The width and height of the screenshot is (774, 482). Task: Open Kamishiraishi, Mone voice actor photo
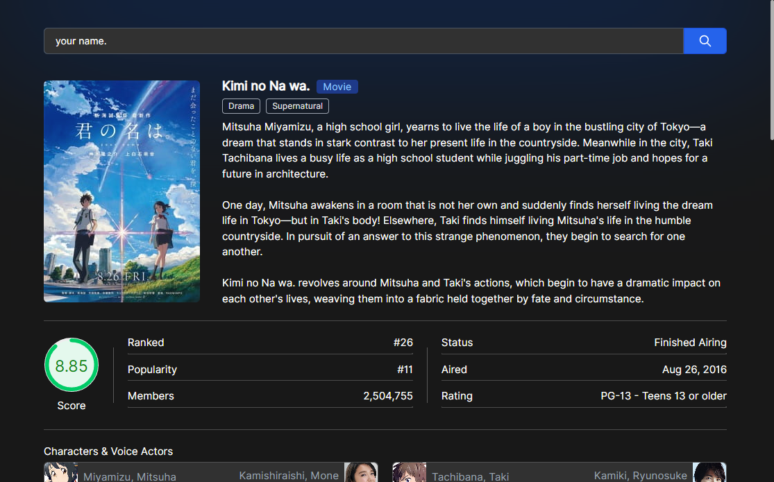(x=361, y=472)
